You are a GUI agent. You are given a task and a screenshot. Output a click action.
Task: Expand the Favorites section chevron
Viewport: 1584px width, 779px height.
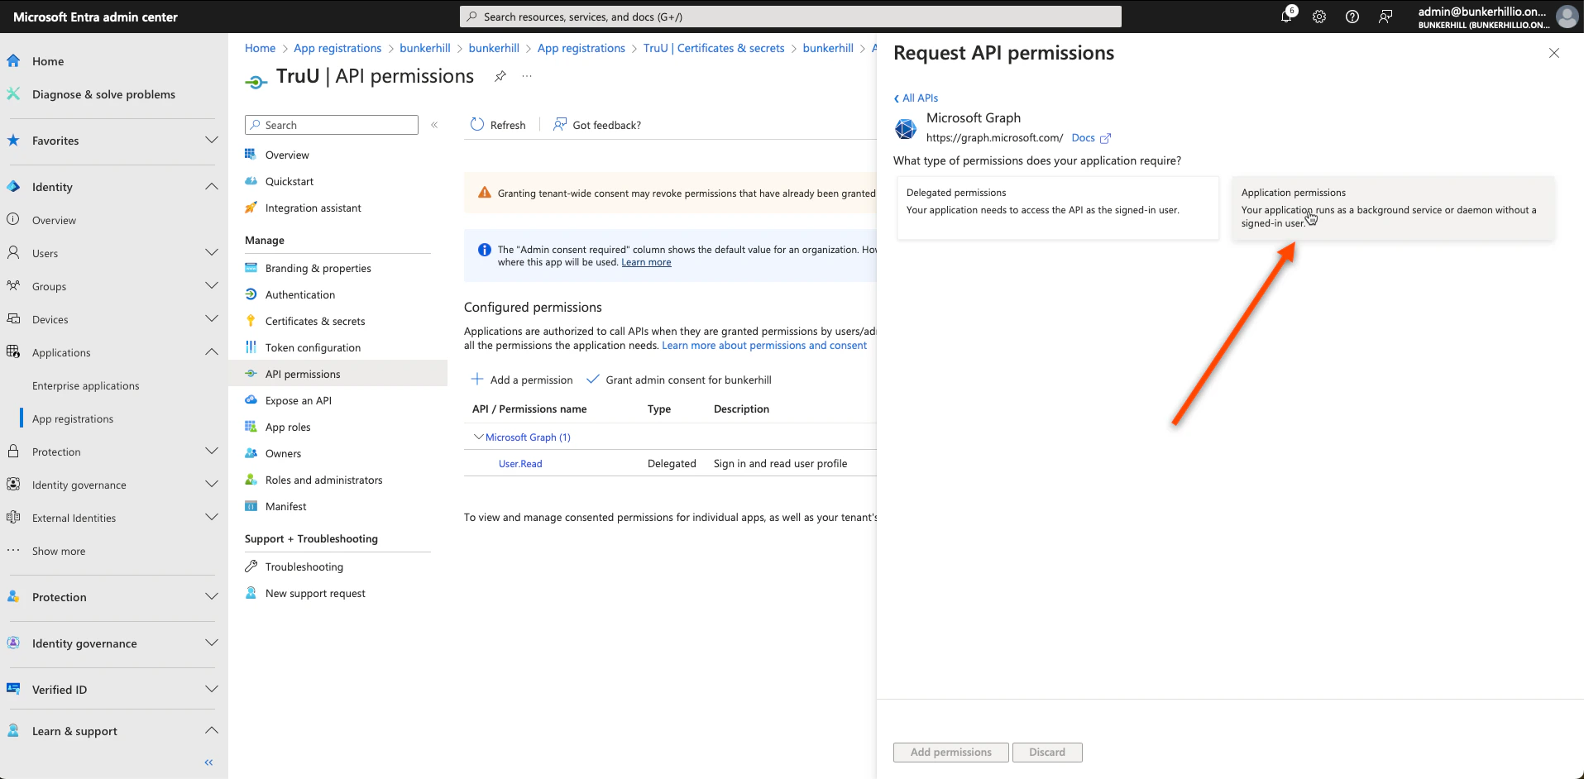point(212,140)
